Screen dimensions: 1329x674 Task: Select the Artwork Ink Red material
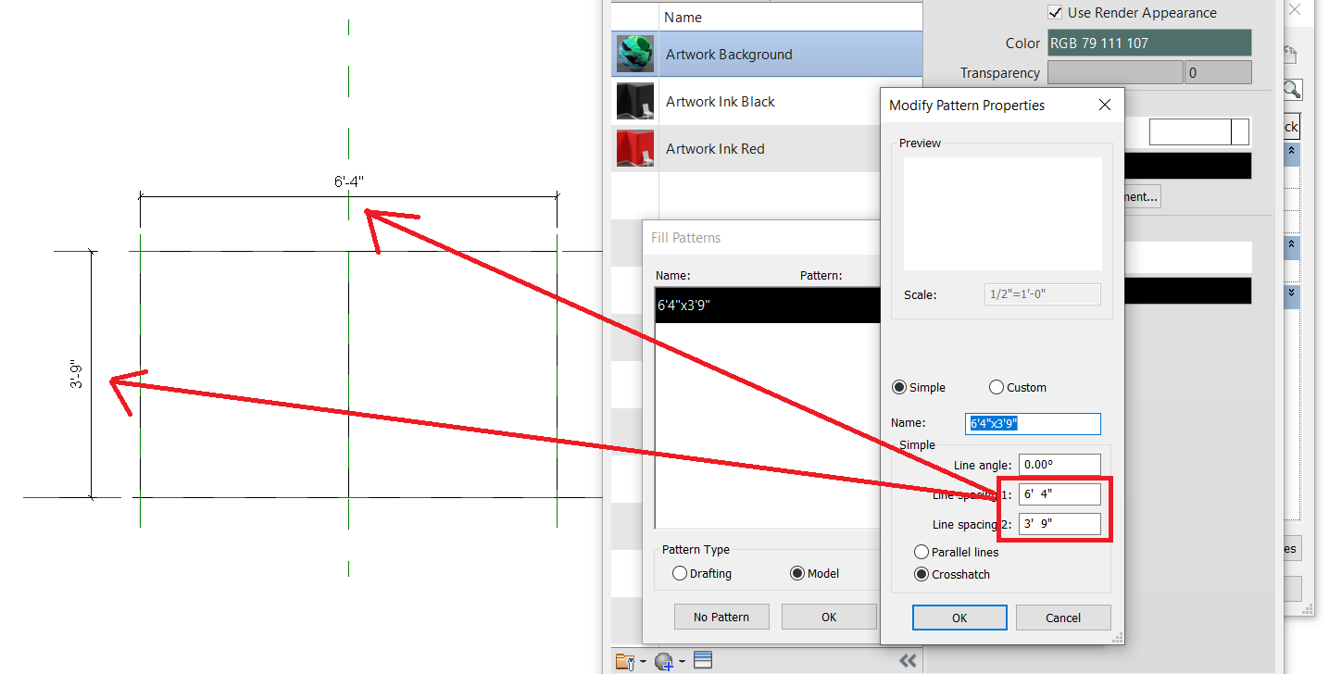pyautogui.click(x=767, y=148)
